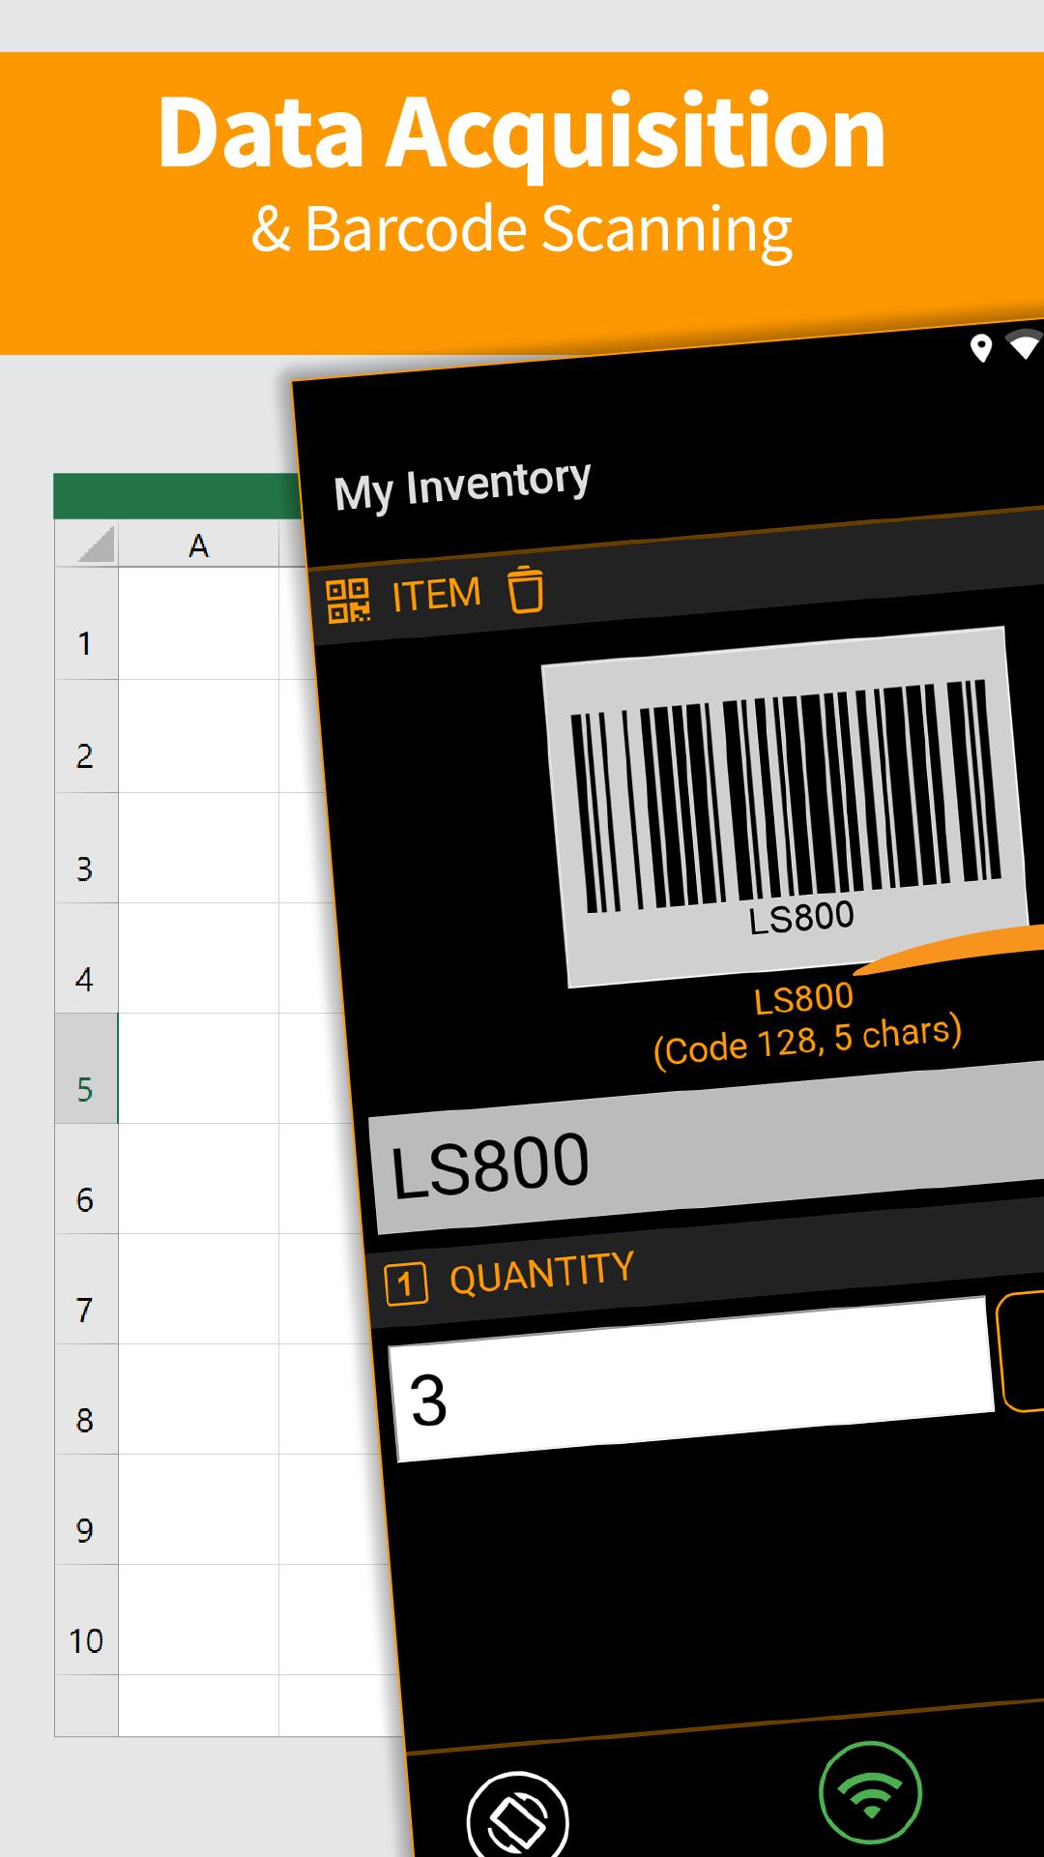The height and width of the screenshot is (1857, 1044).
Task: Select row 2 header in spreadsheet
Action: pyautogui.click(x=86, y=736)
